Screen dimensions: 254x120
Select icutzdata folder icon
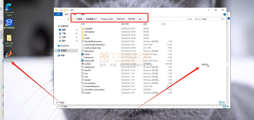[82, 29]
